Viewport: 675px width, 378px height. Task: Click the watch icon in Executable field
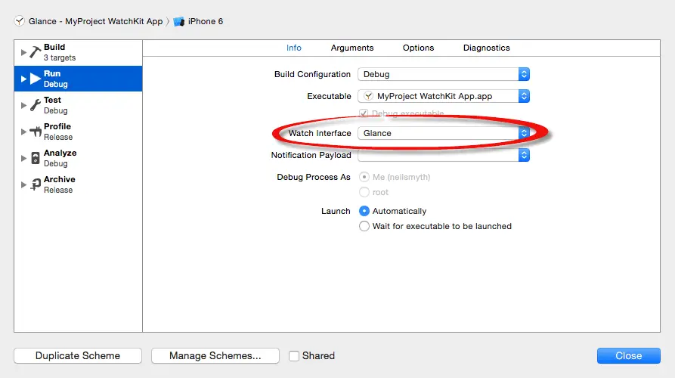pyautogui.click(x=368, y=96)
